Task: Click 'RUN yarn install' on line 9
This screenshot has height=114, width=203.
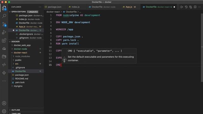Action: 67,44
